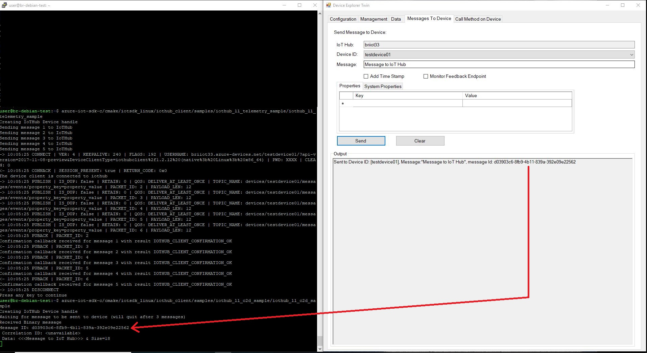Click the PuTTY icon in terminal title bar
Viewport: 647px width, 353px height.
(x=4, y=5)
